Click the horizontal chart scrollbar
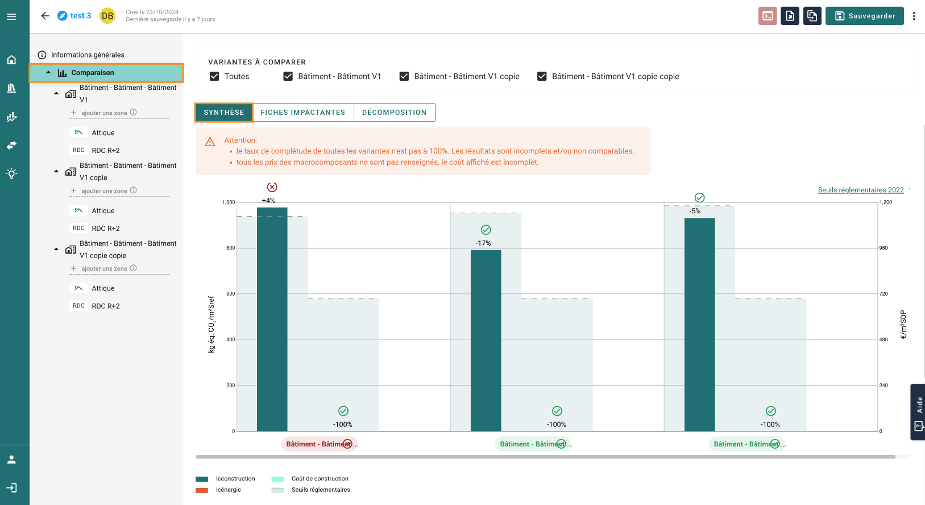 coord(545,457)
